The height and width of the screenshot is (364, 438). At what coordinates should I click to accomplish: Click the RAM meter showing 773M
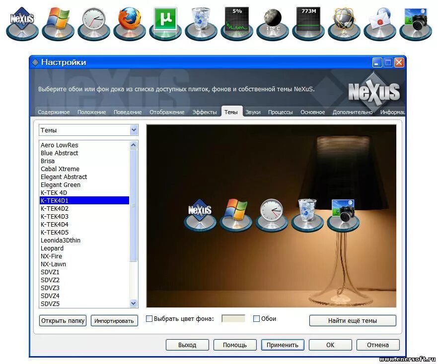308,23
